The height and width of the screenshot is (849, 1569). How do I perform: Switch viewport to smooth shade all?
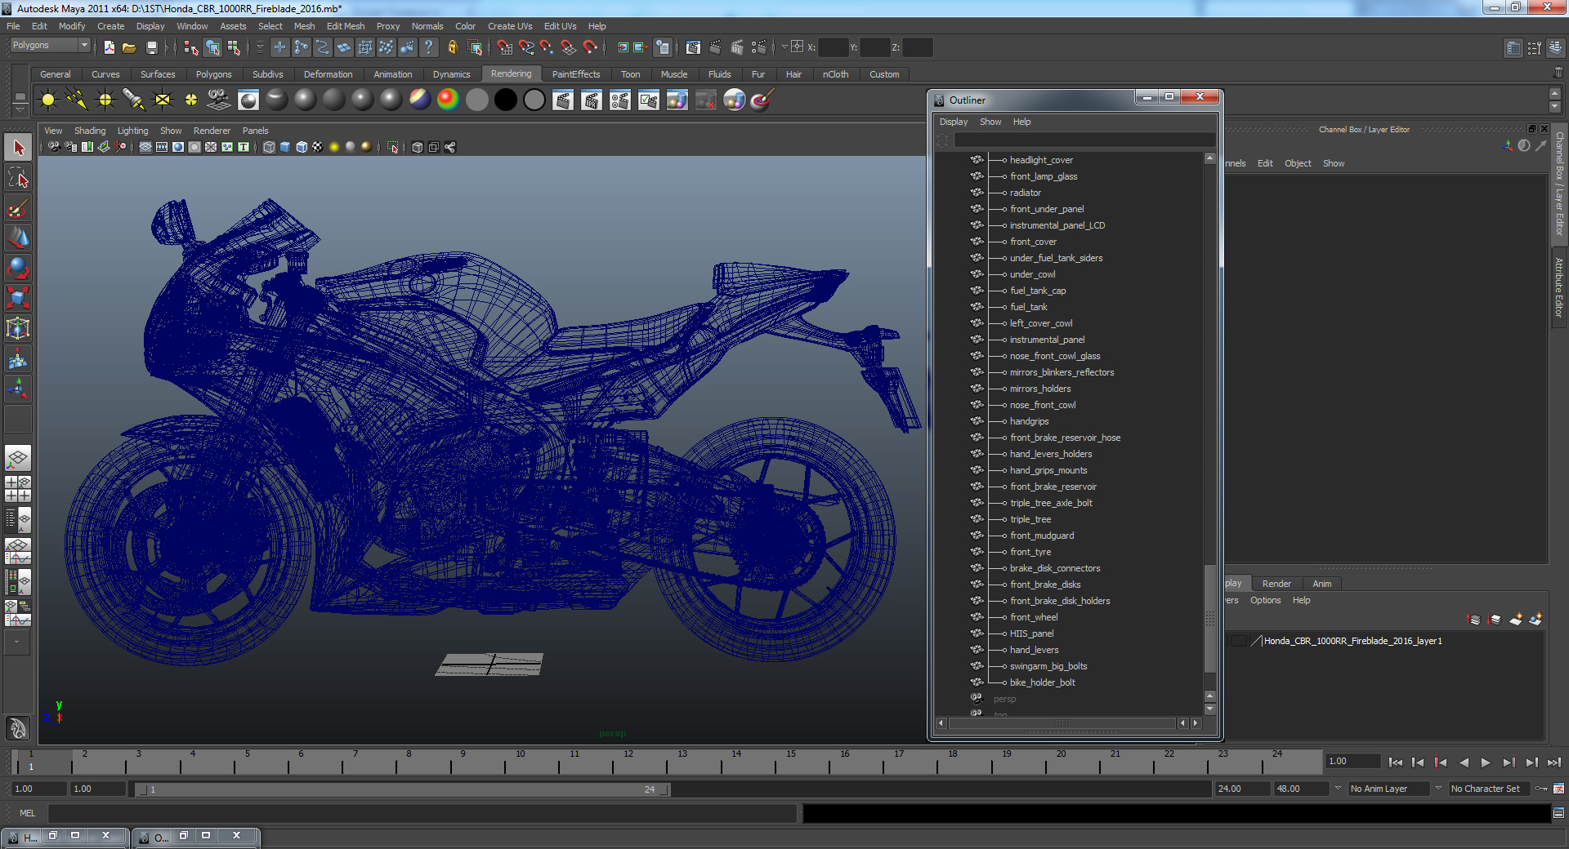coord(285,147)
